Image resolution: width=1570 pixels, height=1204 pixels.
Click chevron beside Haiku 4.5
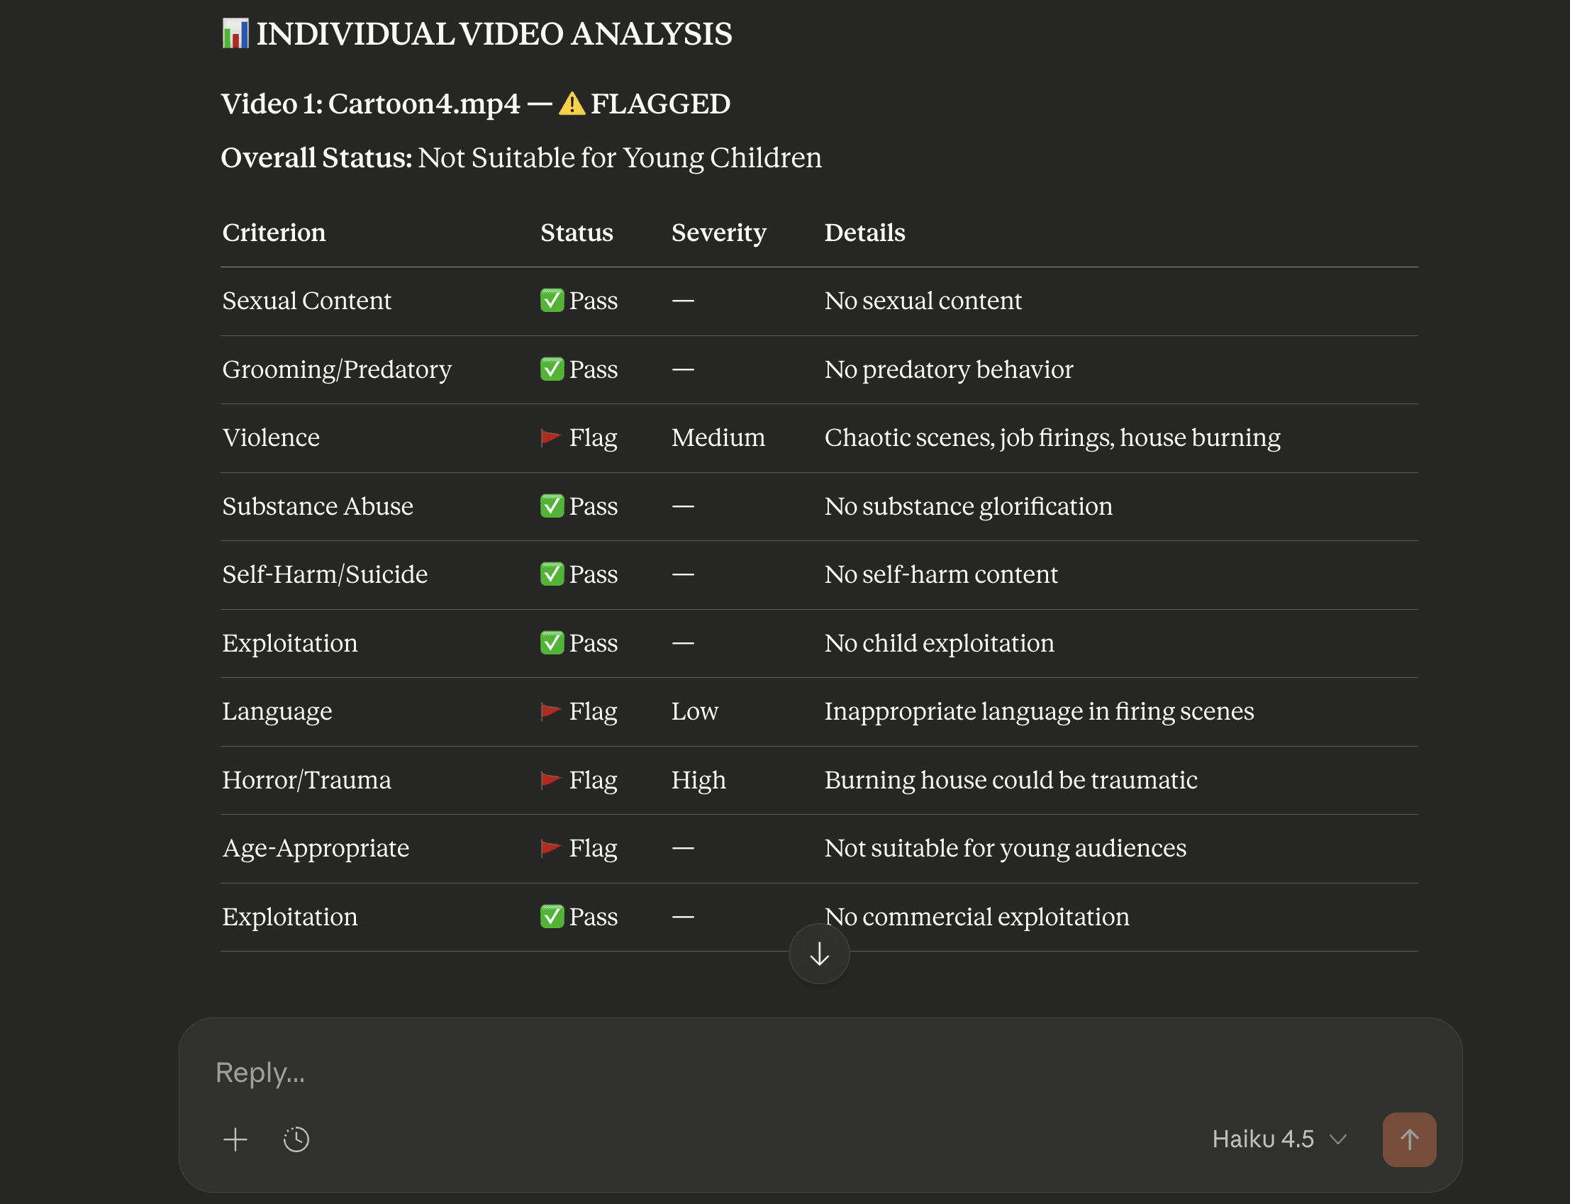(1338, 1139)
